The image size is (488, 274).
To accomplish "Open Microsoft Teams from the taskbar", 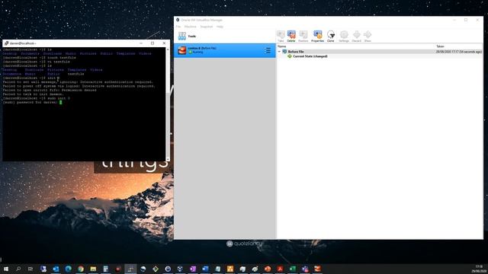I will (305, 269).
